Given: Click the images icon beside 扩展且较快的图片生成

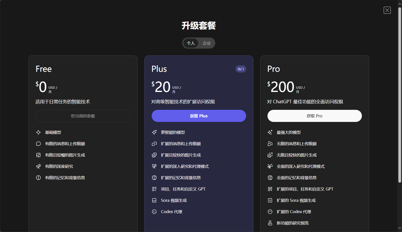Looking at the screenshot, I should coord(154,155).
